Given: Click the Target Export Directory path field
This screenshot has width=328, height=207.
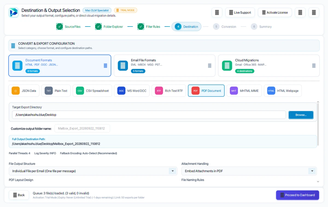Looking at the screenshot, I should coord(149,115).
